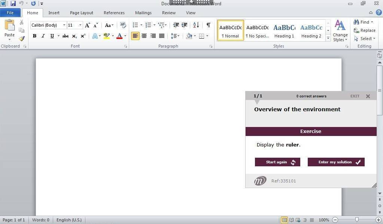The image size is (383, 224).
Task: Click the Show/Hide paragraph marks icon
Action: [x=208, y=25]
